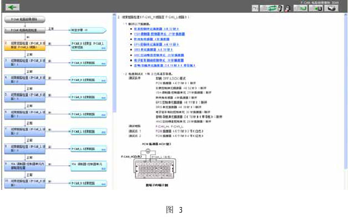Screen dimensions: 348x217
Task: Click the 'go to step 10' result box
Action: (88, 30)
